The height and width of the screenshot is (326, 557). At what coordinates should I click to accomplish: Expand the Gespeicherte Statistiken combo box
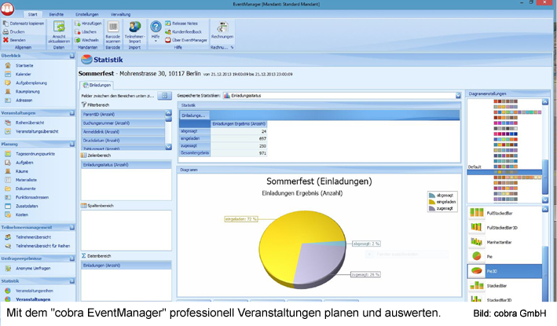459,95
